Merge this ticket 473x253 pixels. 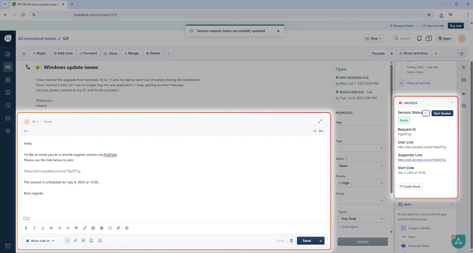[x=132, y=53]
